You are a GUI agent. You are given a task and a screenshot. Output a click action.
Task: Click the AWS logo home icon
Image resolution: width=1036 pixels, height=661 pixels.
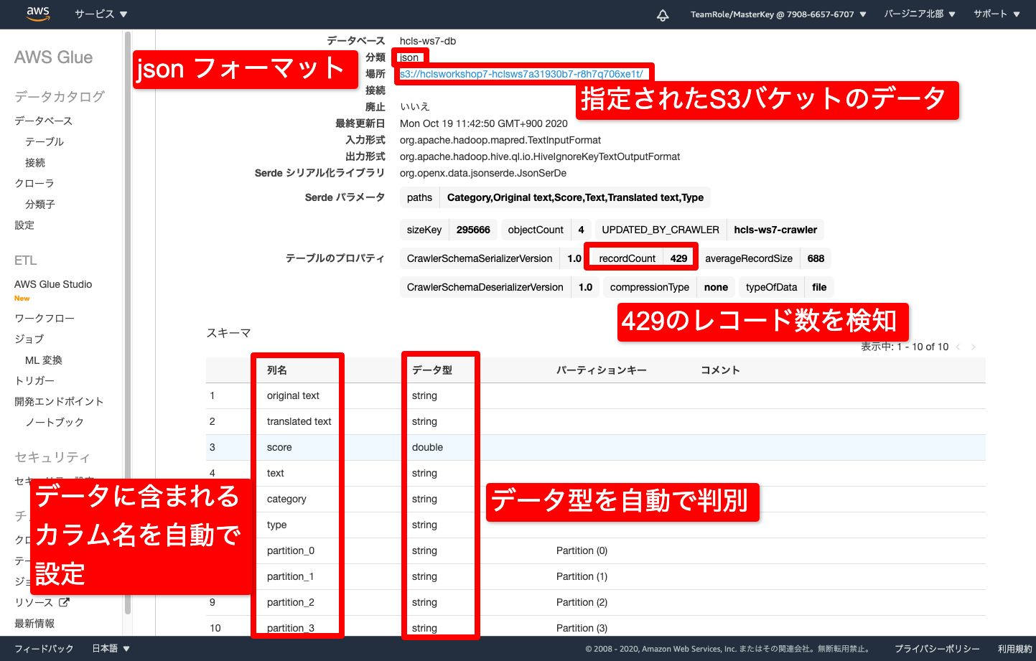pos(37,14)
